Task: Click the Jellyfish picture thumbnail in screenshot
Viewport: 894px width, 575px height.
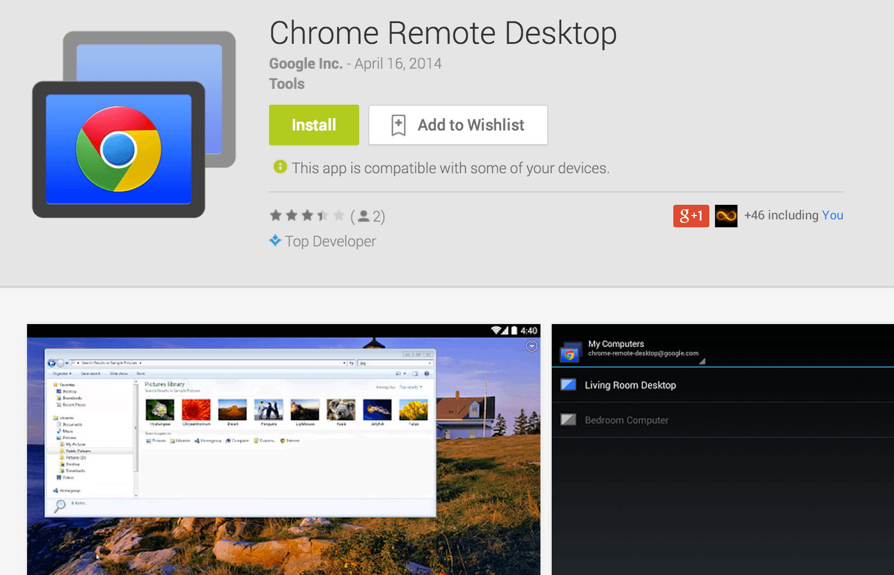Action: (x=377, y=410)
